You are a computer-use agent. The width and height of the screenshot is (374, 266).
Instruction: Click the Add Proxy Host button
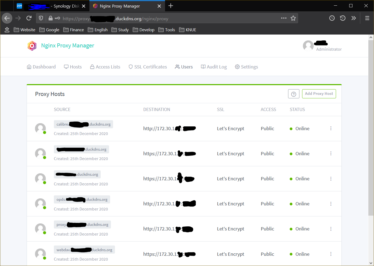pos(319,94)
